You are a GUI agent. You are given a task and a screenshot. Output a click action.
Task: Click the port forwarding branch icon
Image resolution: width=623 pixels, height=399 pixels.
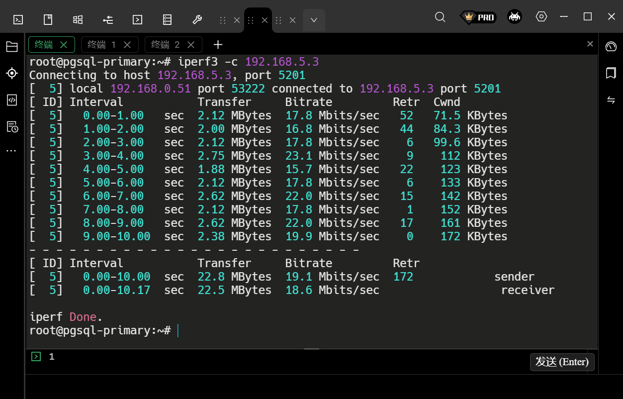point(108,20)
